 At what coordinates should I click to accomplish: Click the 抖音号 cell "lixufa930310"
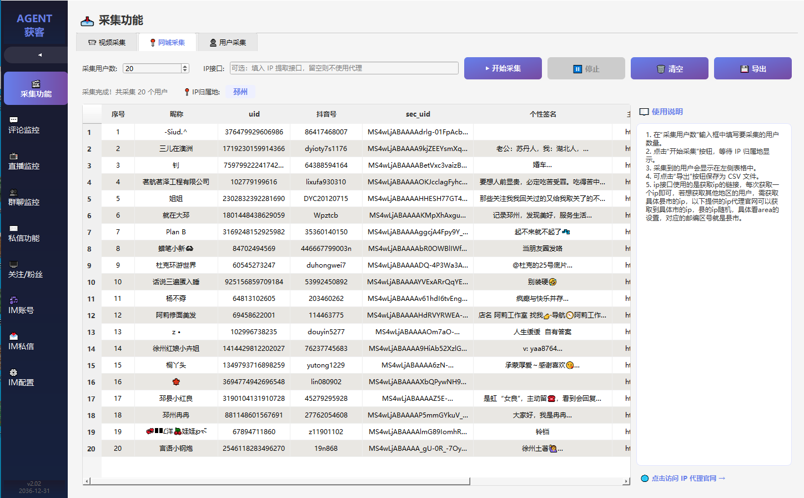[326, 182]
